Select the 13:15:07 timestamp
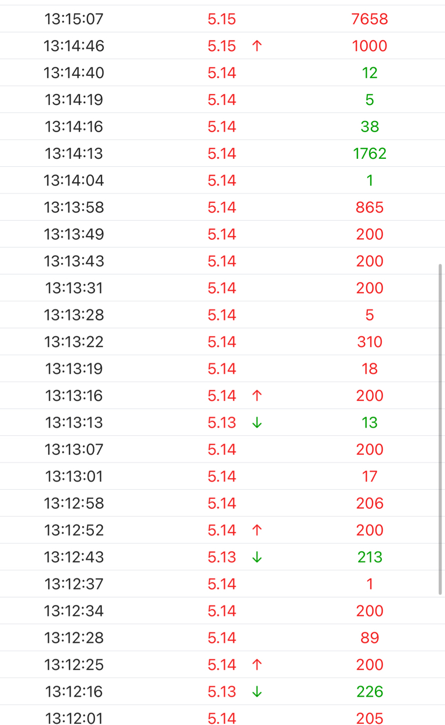This screenshot has width=445, height=725. pyautogui.click(x=74, y=19)
